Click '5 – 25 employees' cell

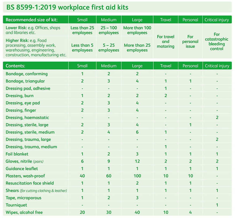point(109,47)
